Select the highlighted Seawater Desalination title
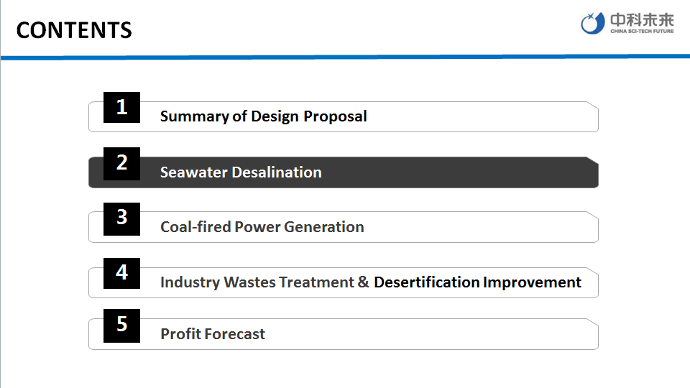 (241, 172)
